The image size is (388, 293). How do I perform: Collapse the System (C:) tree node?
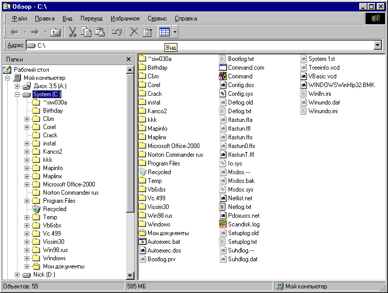click(17, 94)
